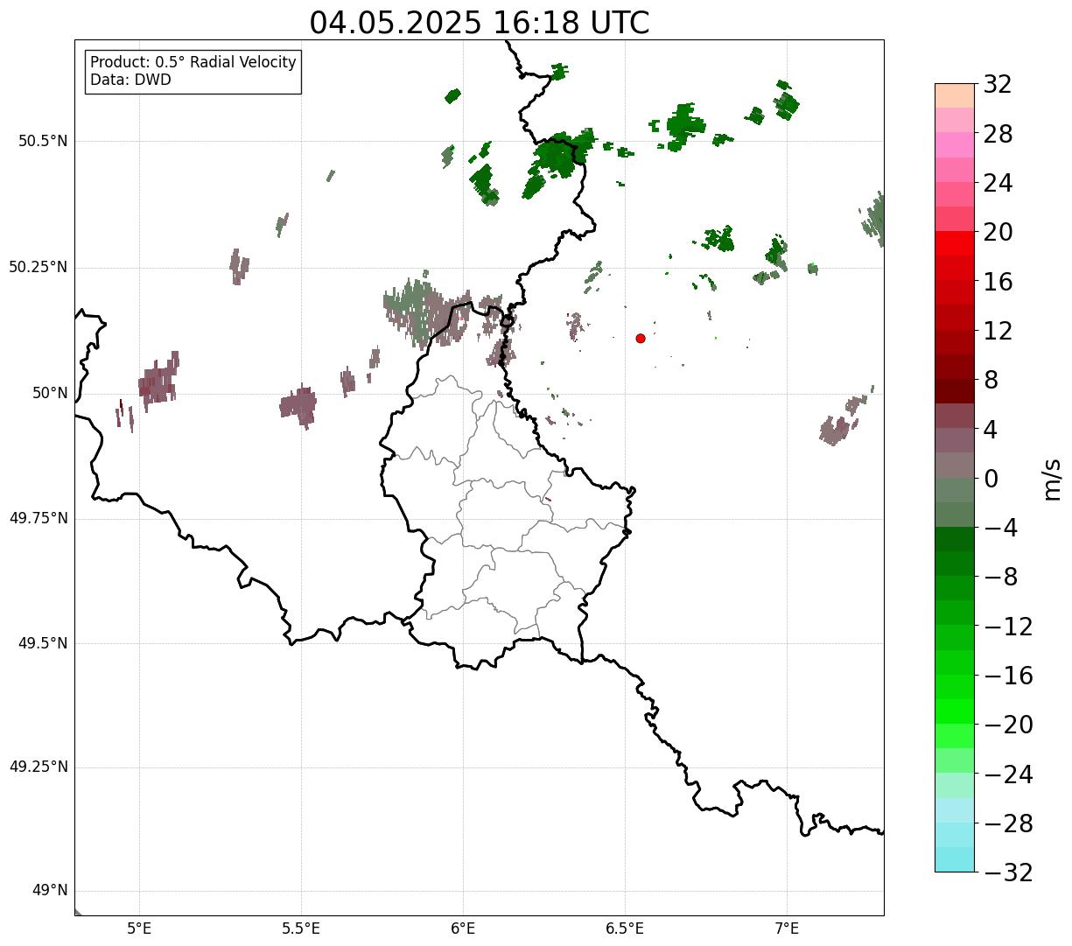1072x946 pixels.
Task: Click the −24 colorbar tick label
Action: tap(1008, 774)
